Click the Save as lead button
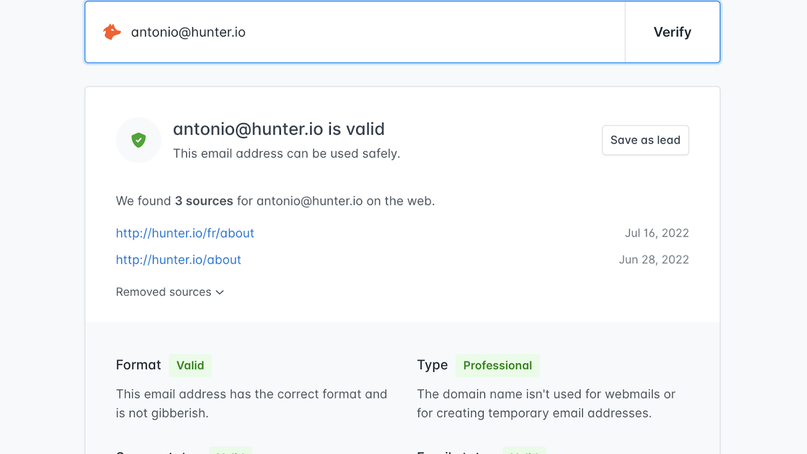Screen dimensions: 807x454 point(645,140)
